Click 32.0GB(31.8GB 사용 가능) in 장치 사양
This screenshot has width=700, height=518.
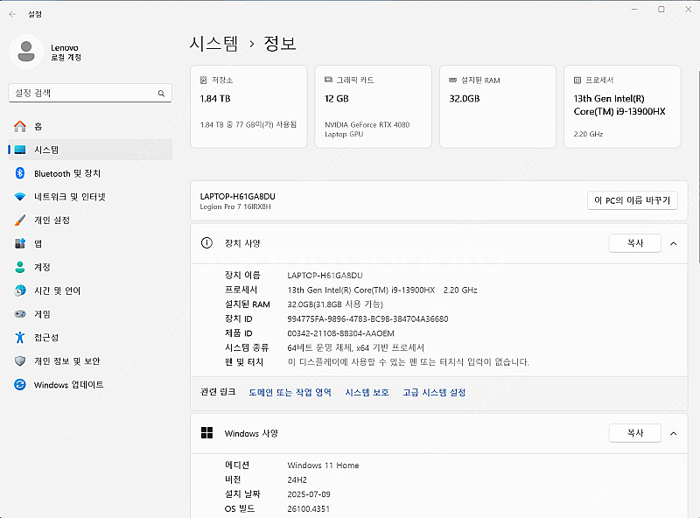[335, 304]
